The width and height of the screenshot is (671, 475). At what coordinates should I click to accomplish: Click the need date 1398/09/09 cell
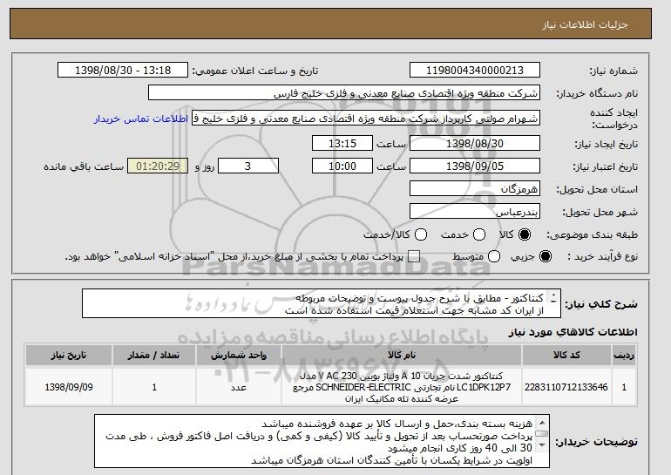(x=69, y=387)
